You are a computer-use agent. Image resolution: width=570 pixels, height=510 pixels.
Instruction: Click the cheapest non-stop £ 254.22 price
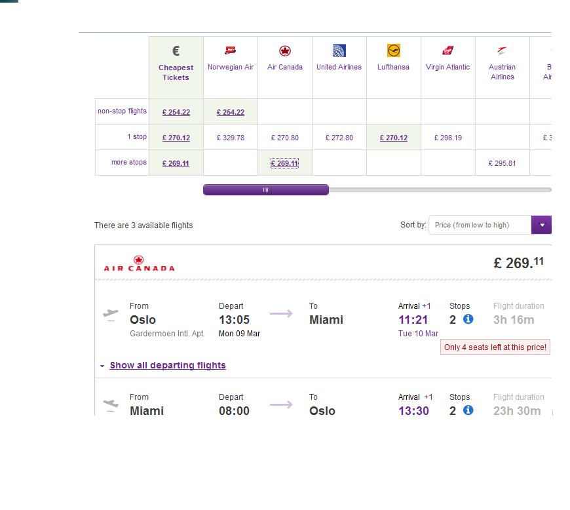176,112
